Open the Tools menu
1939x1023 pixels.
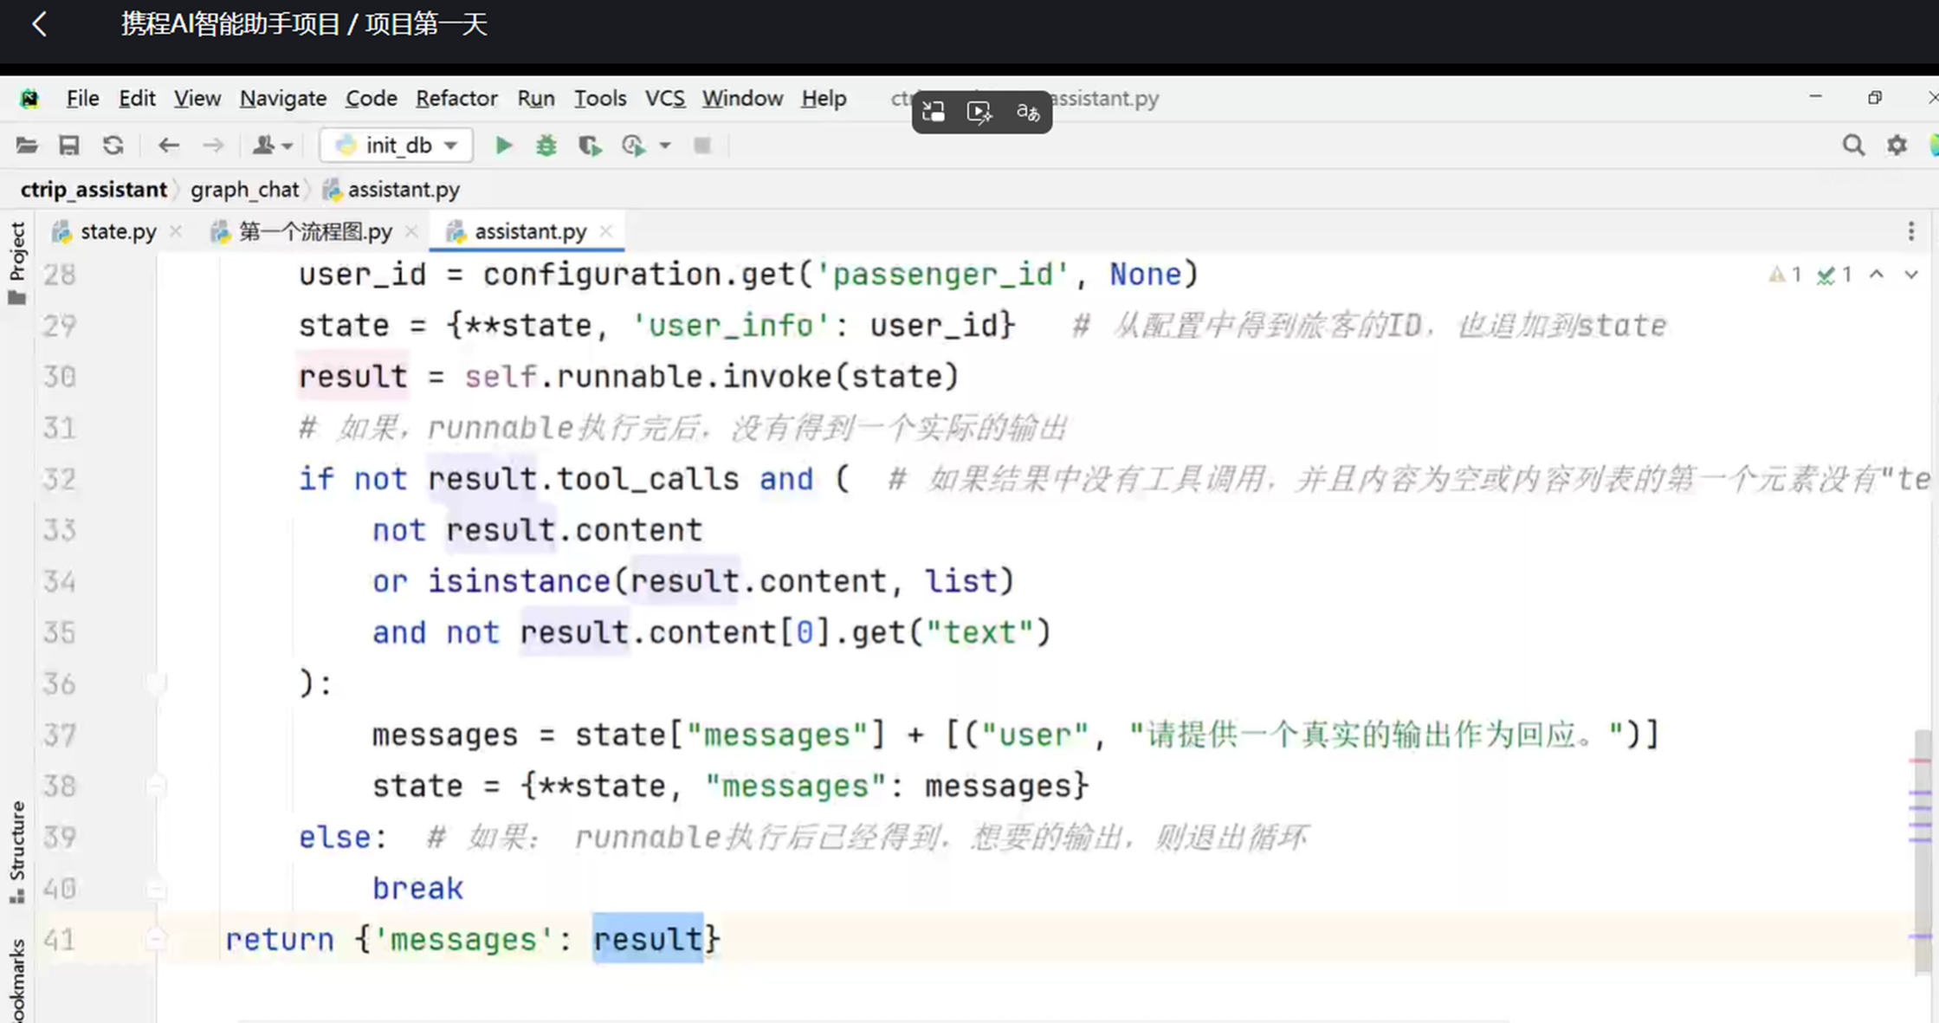600,99
